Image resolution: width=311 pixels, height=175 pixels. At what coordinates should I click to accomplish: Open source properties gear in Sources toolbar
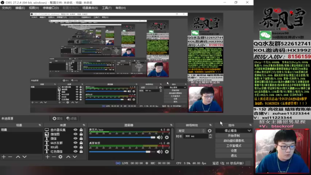[60, 157]
